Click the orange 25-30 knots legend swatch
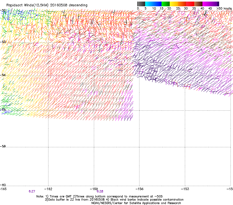Image resolution: width=233 pixels, height=205 pixels. point(182,4)
